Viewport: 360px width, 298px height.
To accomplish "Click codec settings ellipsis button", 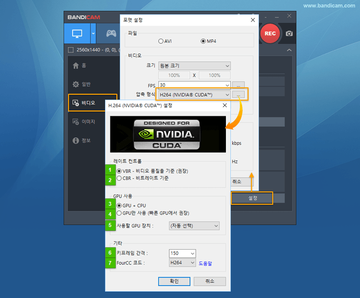I will (238, 95).
